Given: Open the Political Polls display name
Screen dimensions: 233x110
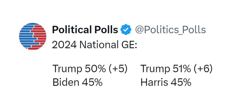Looking at the screenshot, I should [x=85, y=30].
